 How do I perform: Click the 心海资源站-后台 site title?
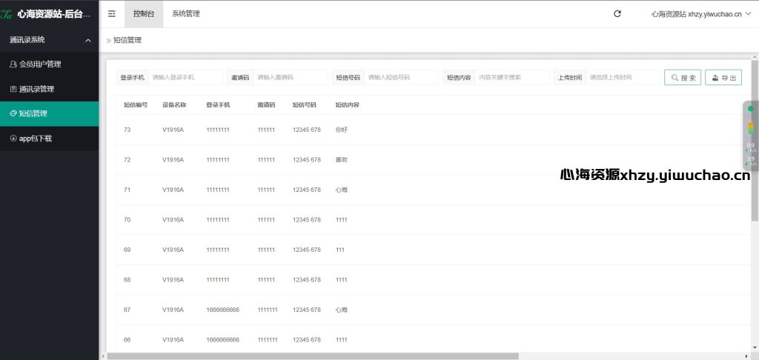click(x=53, y=15)
